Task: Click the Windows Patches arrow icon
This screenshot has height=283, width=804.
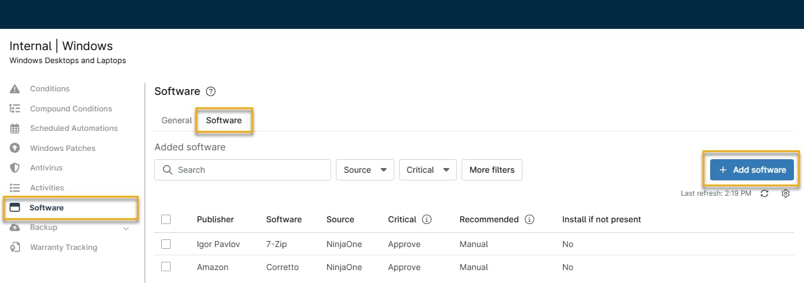Action: coord(15,148)
